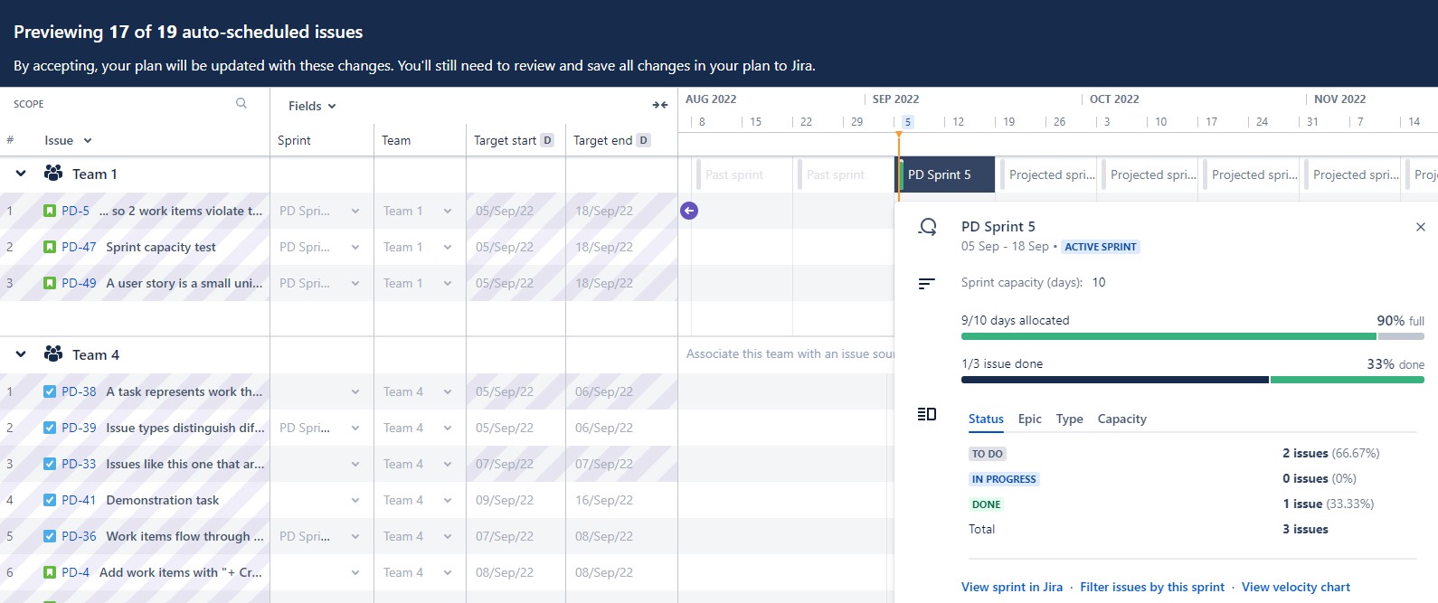Open sprint dropdown for PD-41 row
Image resolution: width=1438 pixels, height=603 pixels.
pos(355,500)
